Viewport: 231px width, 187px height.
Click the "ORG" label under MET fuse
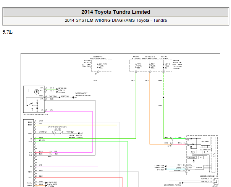(147, 81)
